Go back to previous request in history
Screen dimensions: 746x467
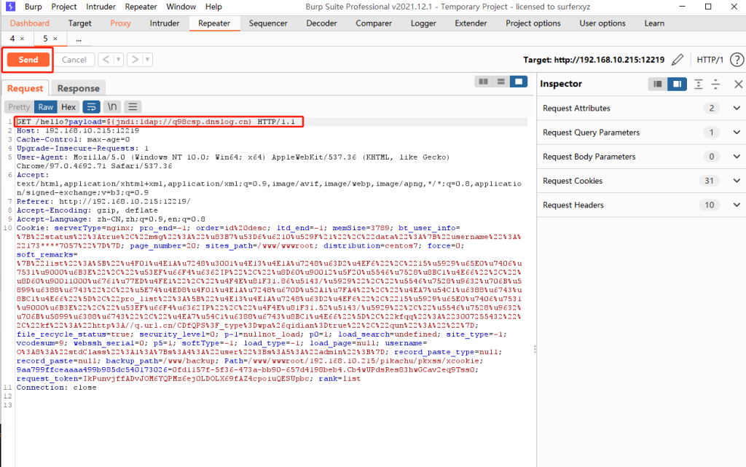(106, 60)
